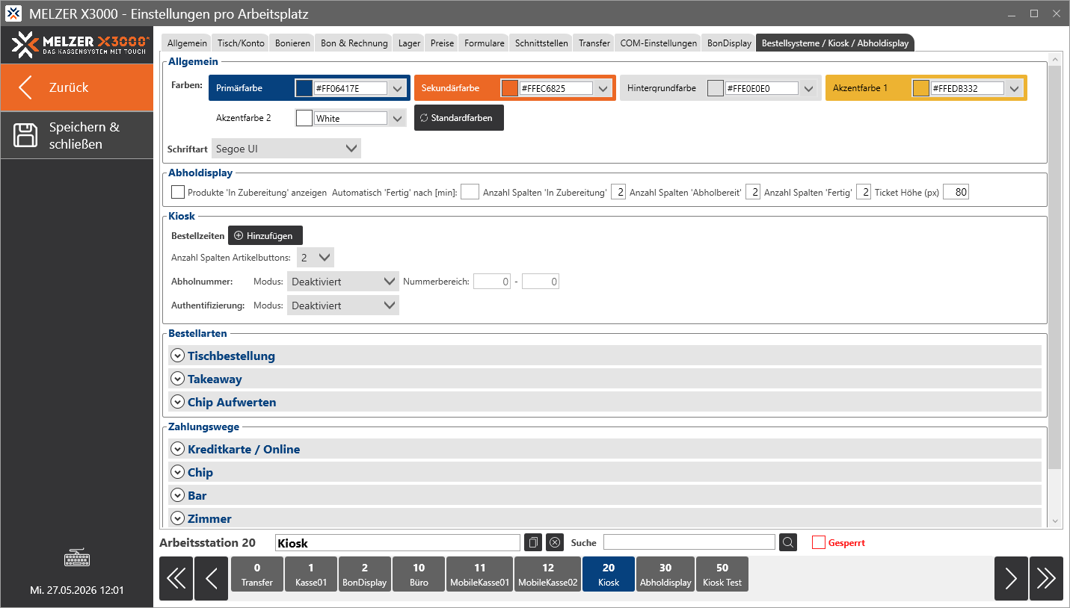The image size is (1070, 608).
Task: Select workstation 12 MobileKasse02
Action: click(548, 574)
